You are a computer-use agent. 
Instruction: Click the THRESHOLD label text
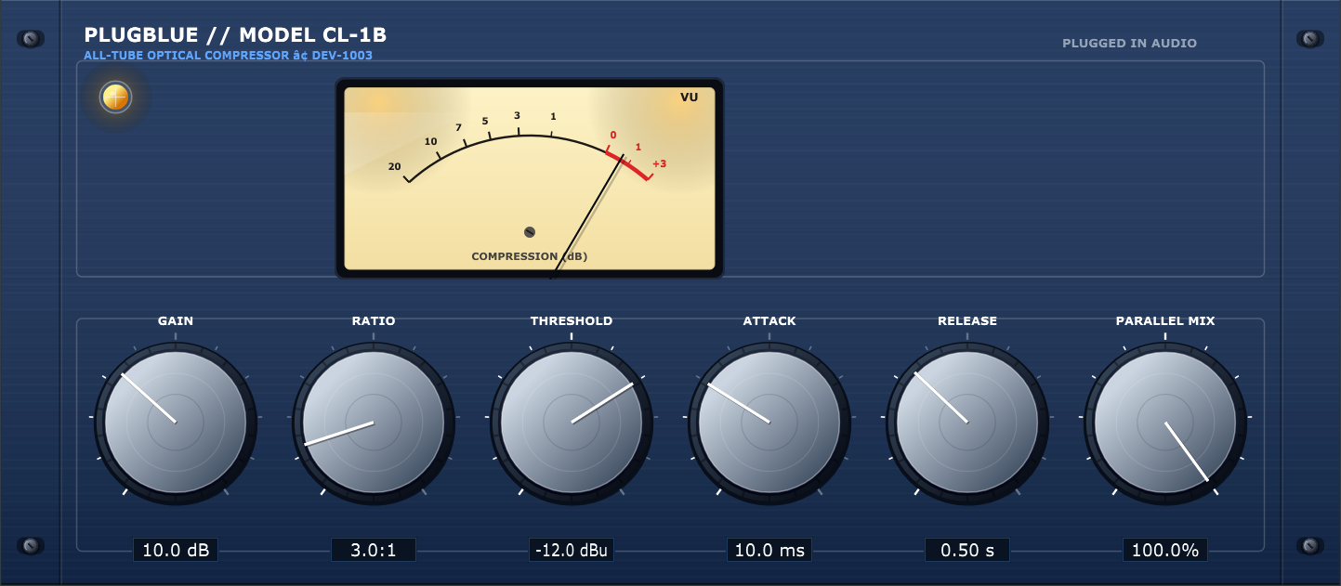coord(572,320)
